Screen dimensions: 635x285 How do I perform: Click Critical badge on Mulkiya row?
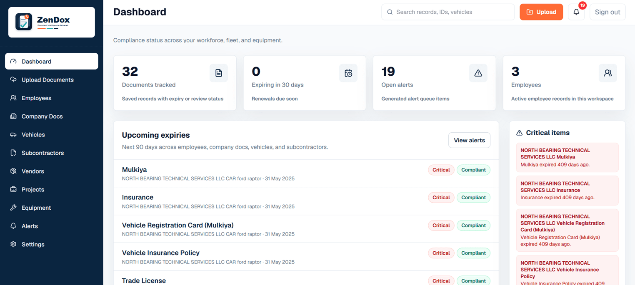[x=441, y=170]
